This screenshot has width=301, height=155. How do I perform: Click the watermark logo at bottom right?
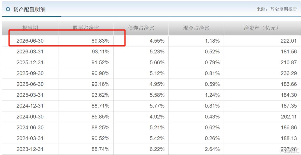pos(289,150)
